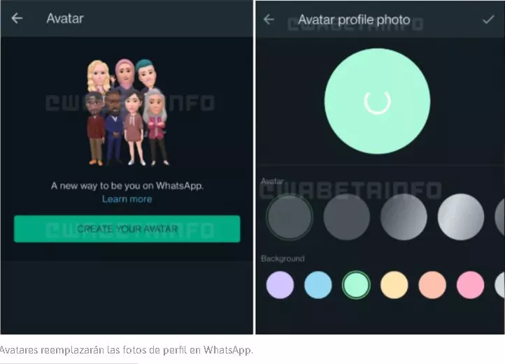
Task: Tap the large mint profile photo preview
Action: [377, 101]
